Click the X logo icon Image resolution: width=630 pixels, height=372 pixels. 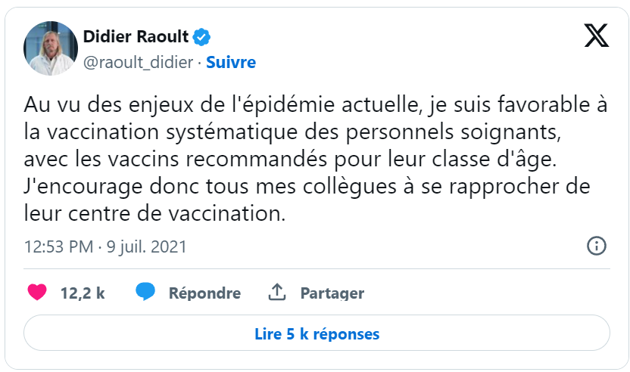click(597, 36)
